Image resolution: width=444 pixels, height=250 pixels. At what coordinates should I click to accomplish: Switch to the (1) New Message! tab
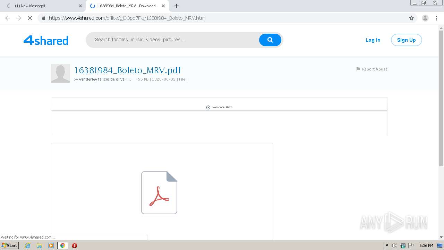(43, 6)
